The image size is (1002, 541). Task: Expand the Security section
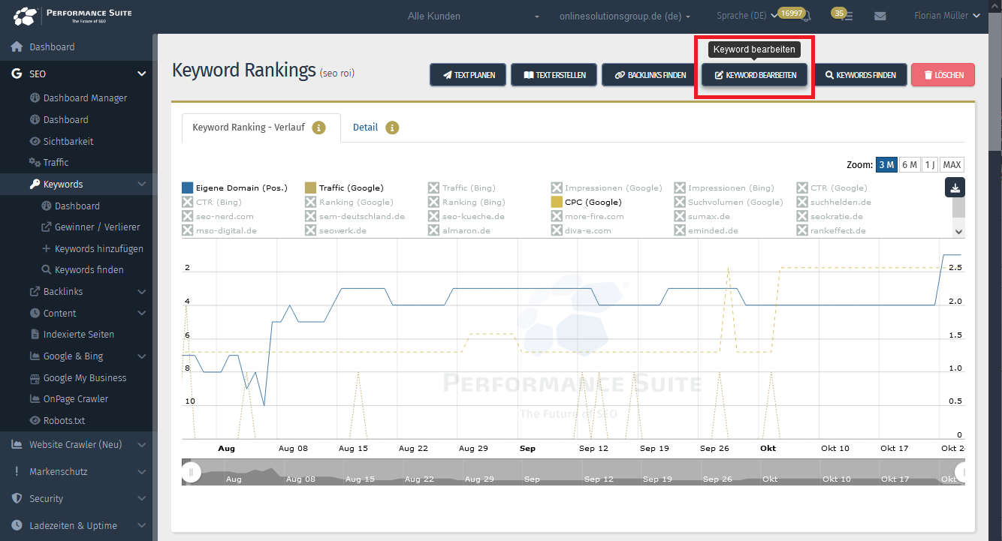click(x=141, y=498)
